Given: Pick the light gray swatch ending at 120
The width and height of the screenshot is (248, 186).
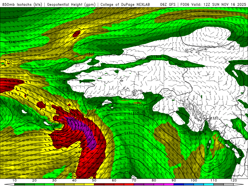Looking at the screenshot, I should tap(229, 184).
